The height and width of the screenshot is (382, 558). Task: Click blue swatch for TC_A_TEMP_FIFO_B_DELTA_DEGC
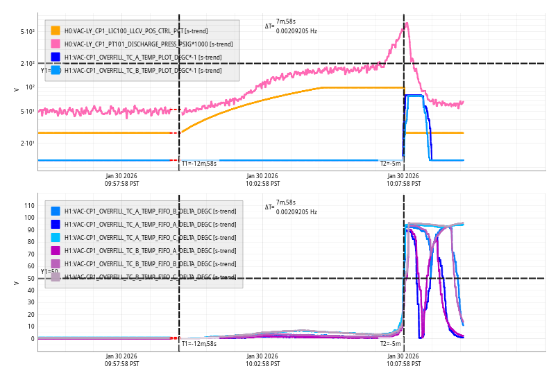(56, 211)
